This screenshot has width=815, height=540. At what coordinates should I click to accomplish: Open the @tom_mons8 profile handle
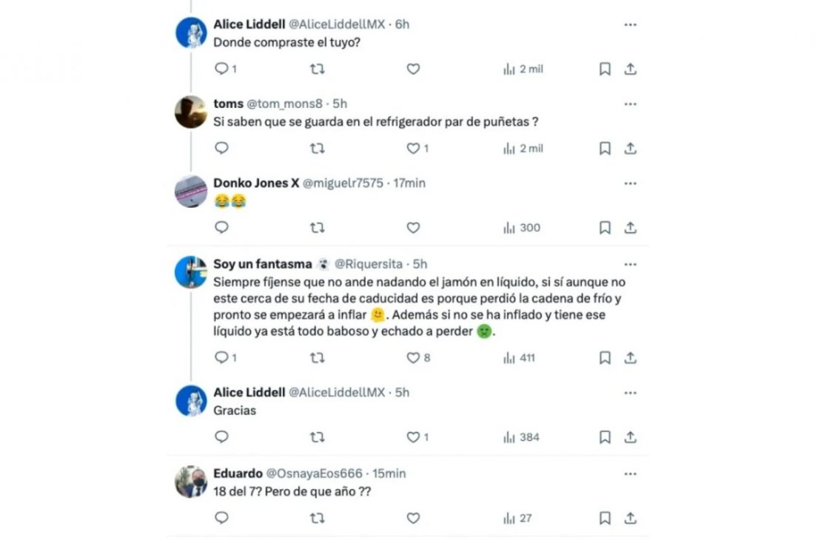284,104
